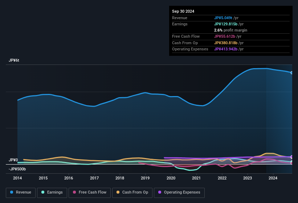Click the JP¥6t y-axis label
Viewport: 298px width, 203px height.
(14, 60)
